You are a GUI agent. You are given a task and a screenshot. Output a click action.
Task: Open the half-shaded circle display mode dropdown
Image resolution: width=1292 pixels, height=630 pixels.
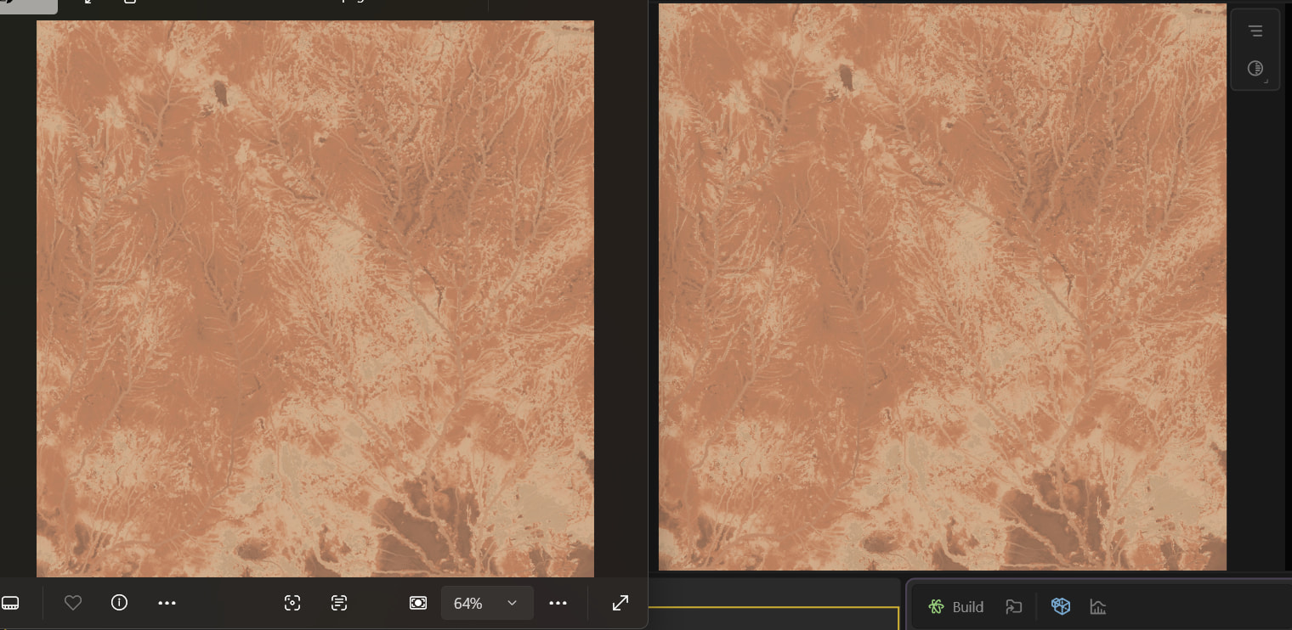coord(1255,69)
